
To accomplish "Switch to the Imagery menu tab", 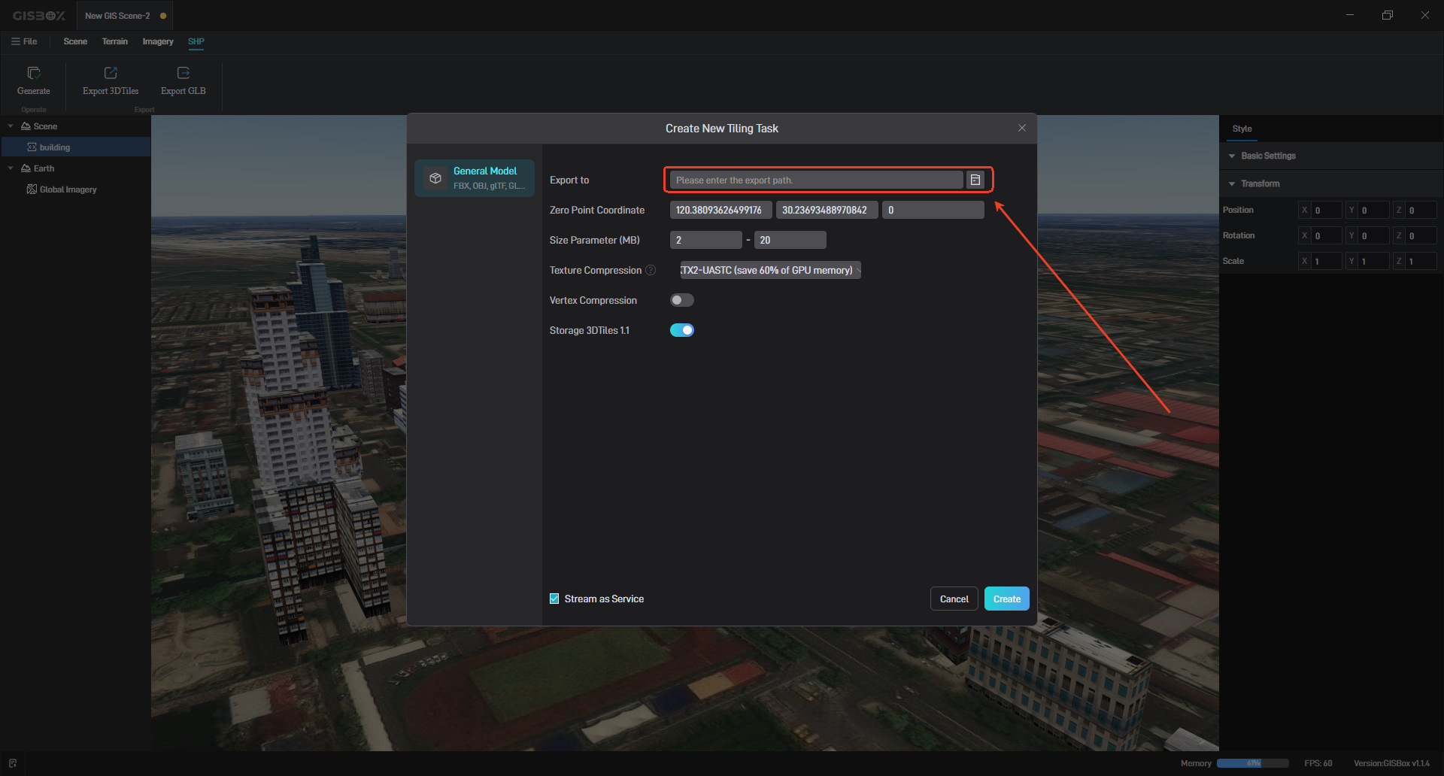I will tap(158, 41).
